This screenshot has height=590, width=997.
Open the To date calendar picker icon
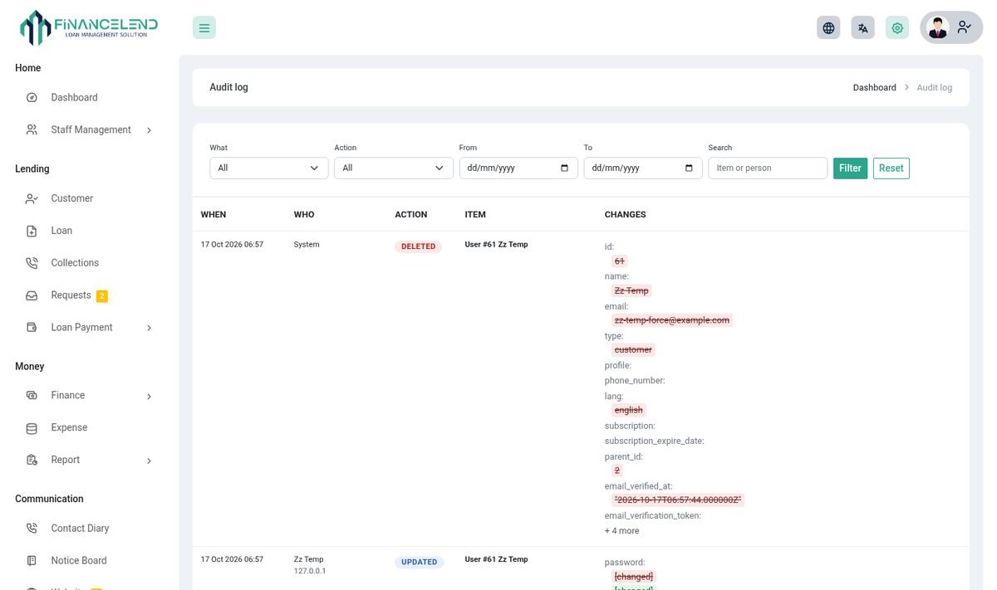pos(689,168)
